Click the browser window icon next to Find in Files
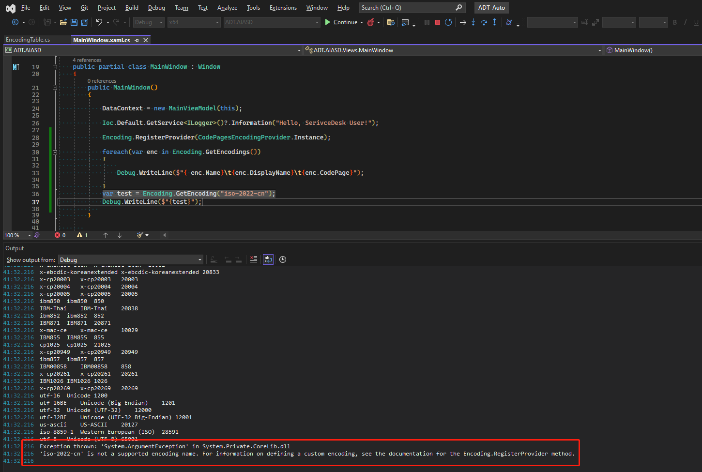The width and height of the screenshot is (702, 472). (405, 22)
